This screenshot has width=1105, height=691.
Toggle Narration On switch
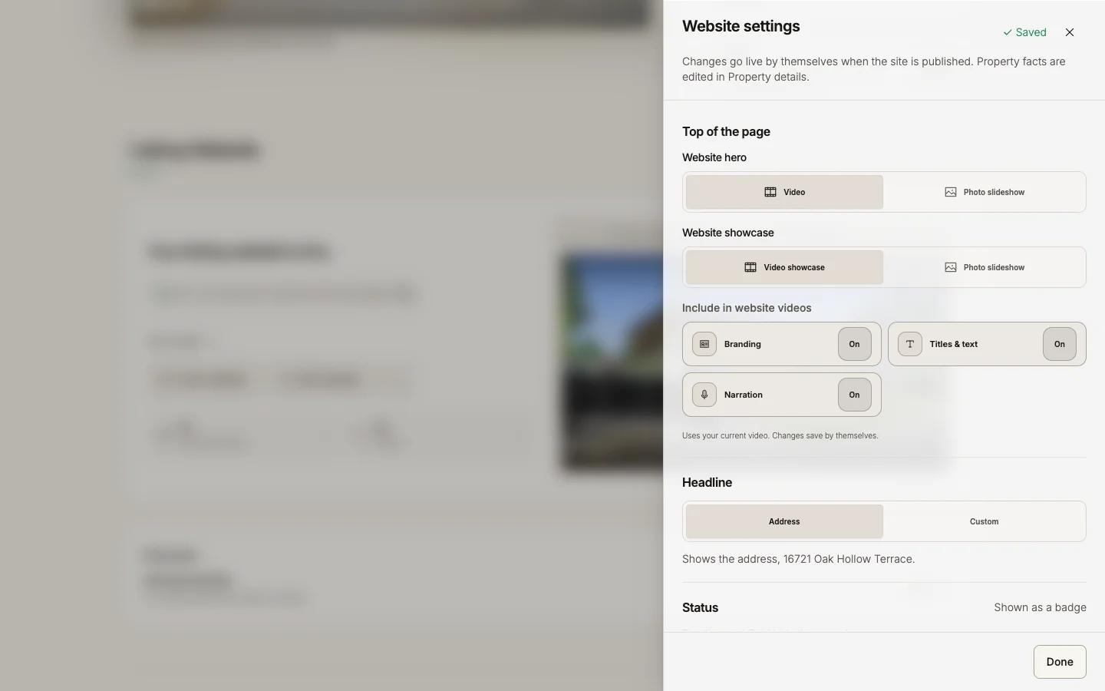pyautogui.click(x=854, y=395)
